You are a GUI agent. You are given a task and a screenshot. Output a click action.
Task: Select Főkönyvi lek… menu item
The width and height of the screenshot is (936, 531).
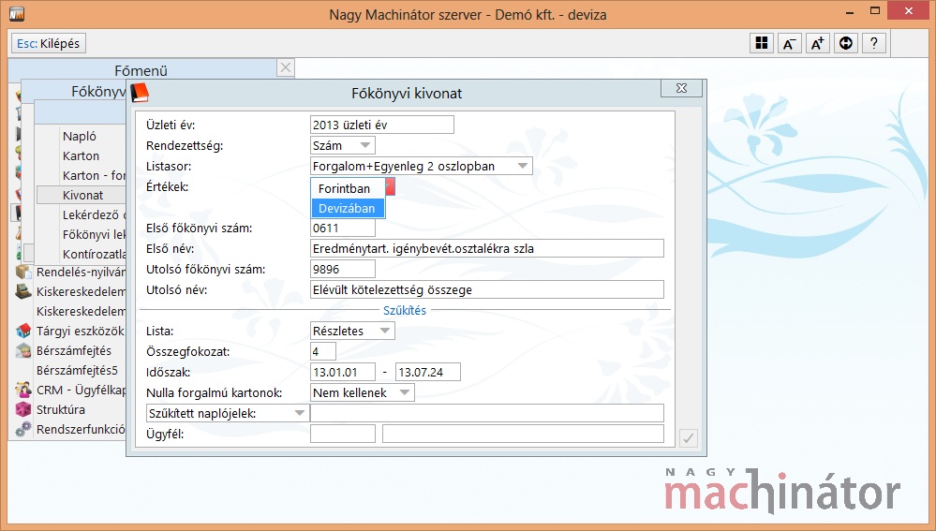pyautogui.click(x=94, y=234)
